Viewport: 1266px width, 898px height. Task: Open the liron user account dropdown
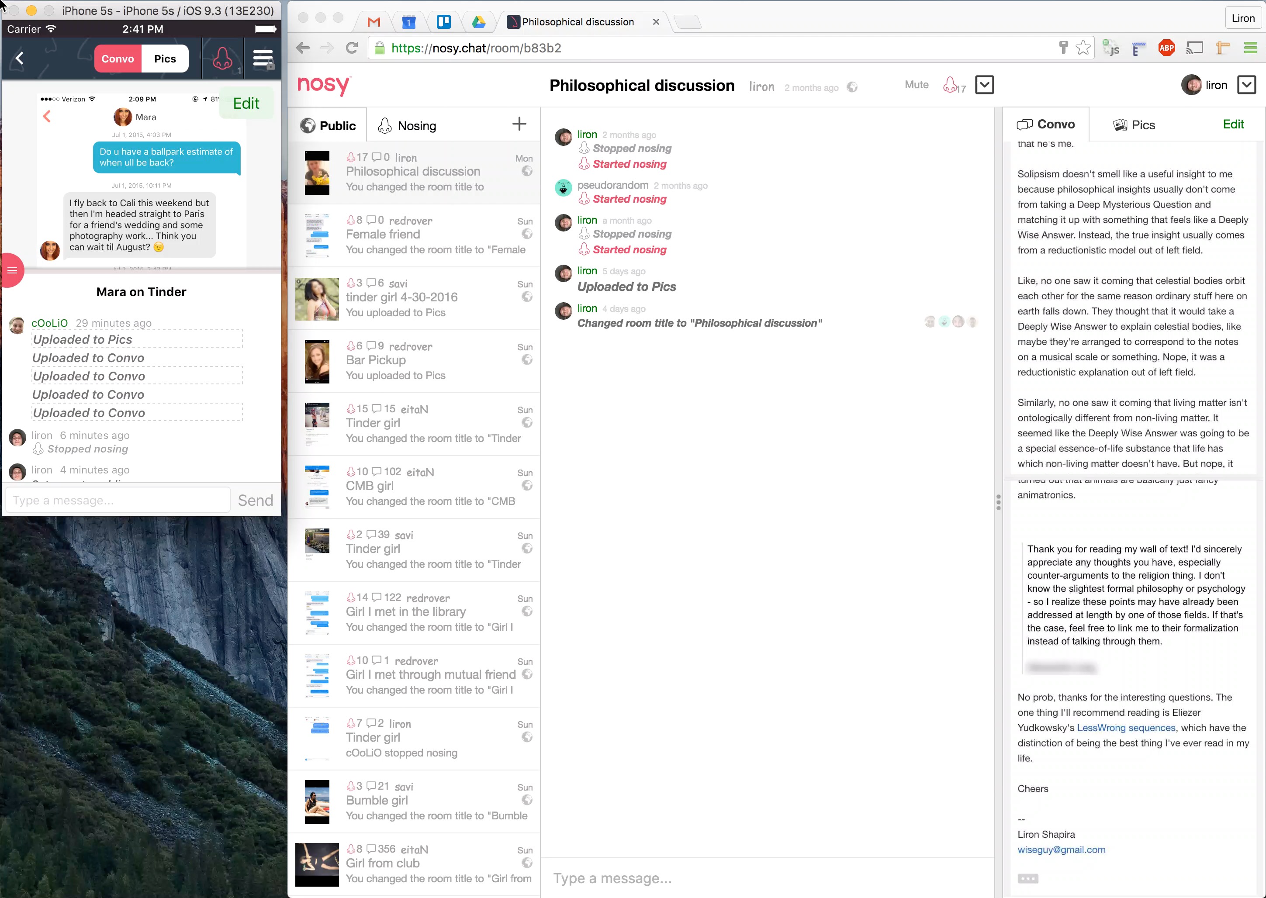(x=1245, y=85)
